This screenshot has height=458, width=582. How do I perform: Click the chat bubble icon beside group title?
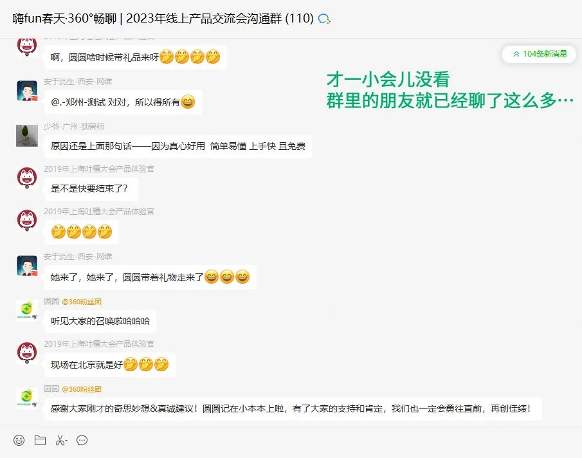coord(324,19)
